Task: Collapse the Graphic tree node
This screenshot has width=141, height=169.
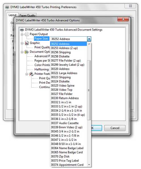Action: 22,43
